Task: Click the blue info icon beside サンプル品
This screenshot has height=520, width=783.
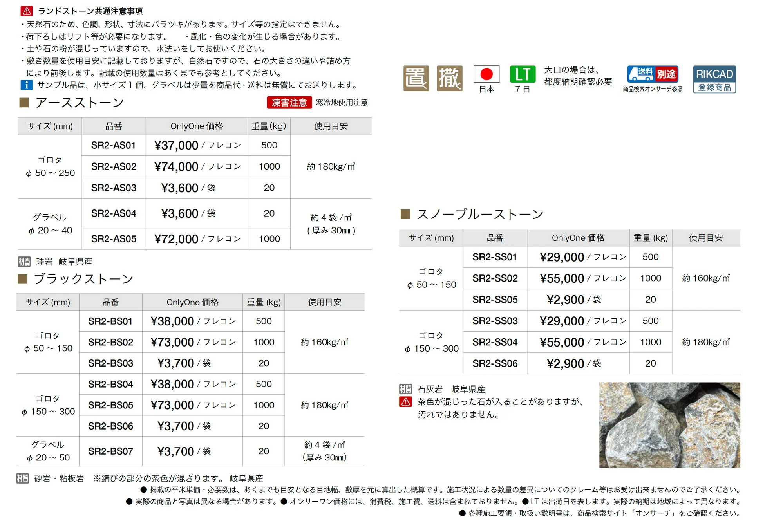Action: [27, 85]
